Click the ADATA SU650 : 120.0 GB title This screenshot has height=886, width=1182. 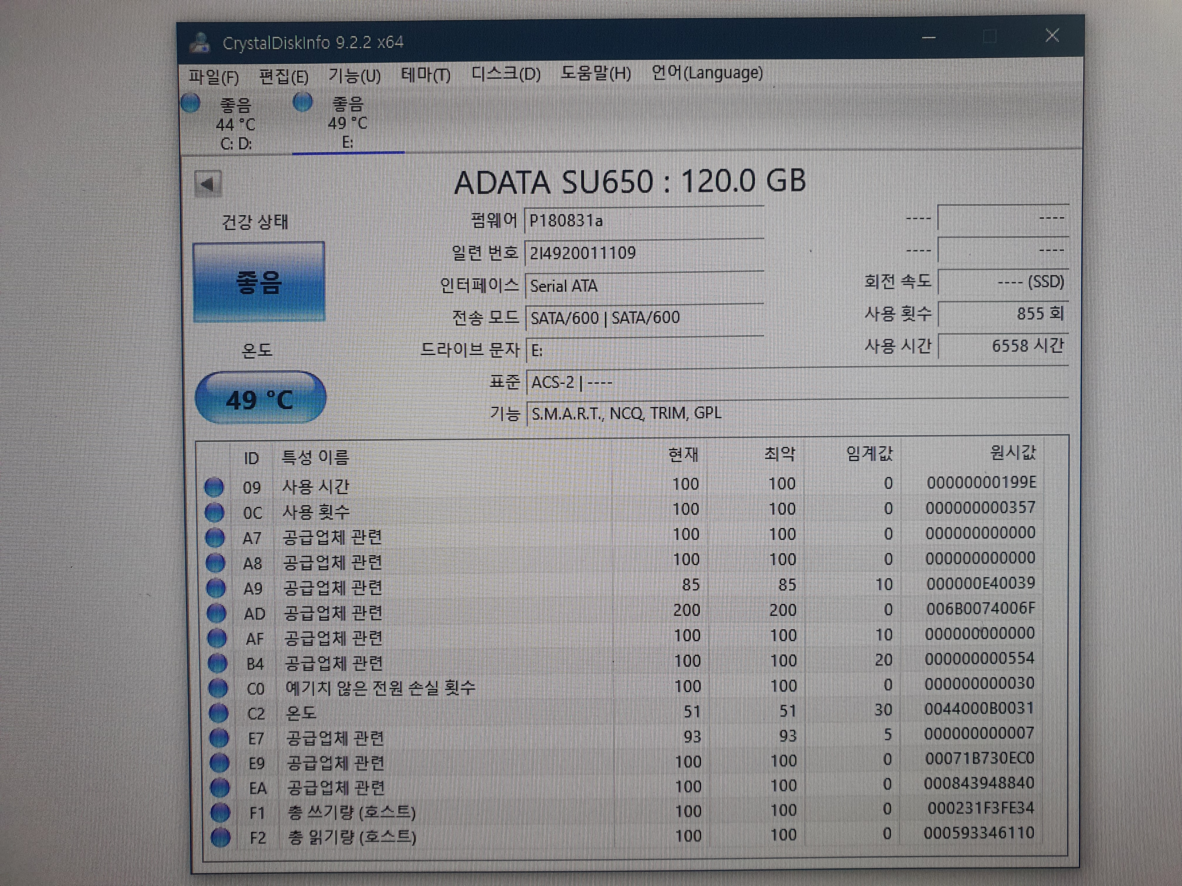(630, 182)
